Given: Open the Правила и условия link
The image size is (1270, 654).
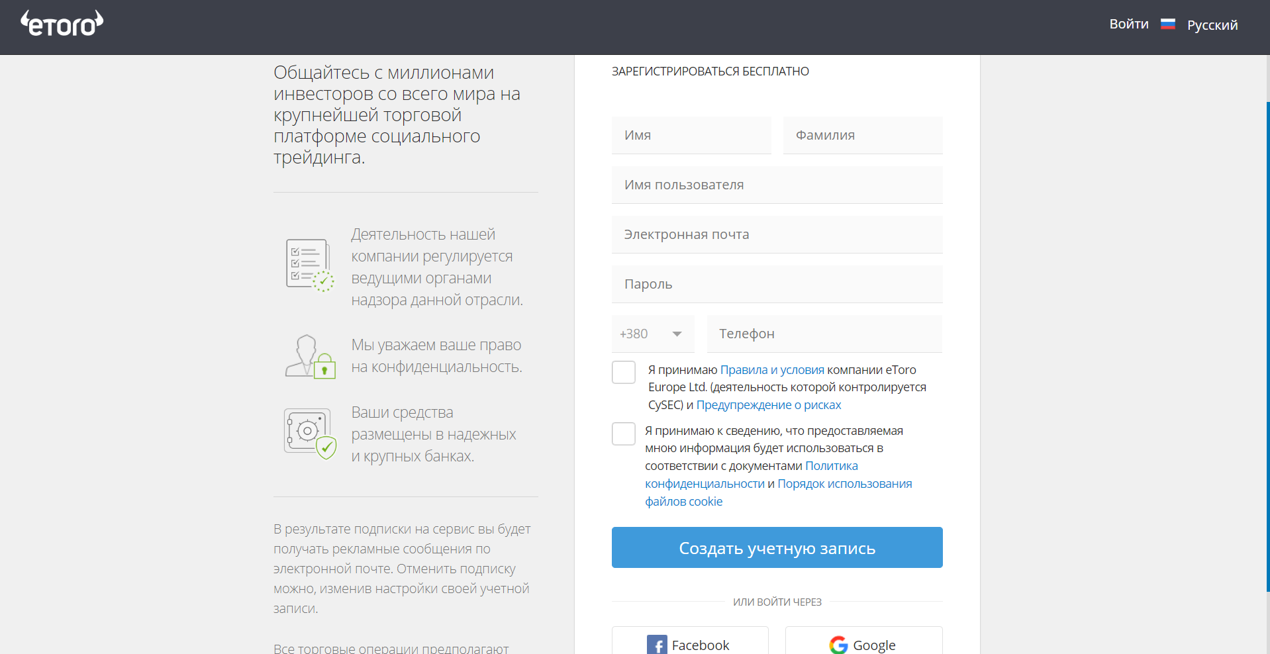Looking at the screenshot, I should 772,369.
